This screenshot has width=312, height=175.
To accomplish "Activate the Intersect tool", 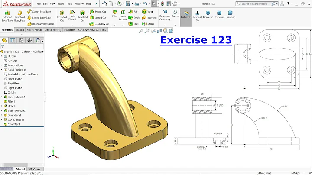I will pyautogui.click(x=149, y=18).
